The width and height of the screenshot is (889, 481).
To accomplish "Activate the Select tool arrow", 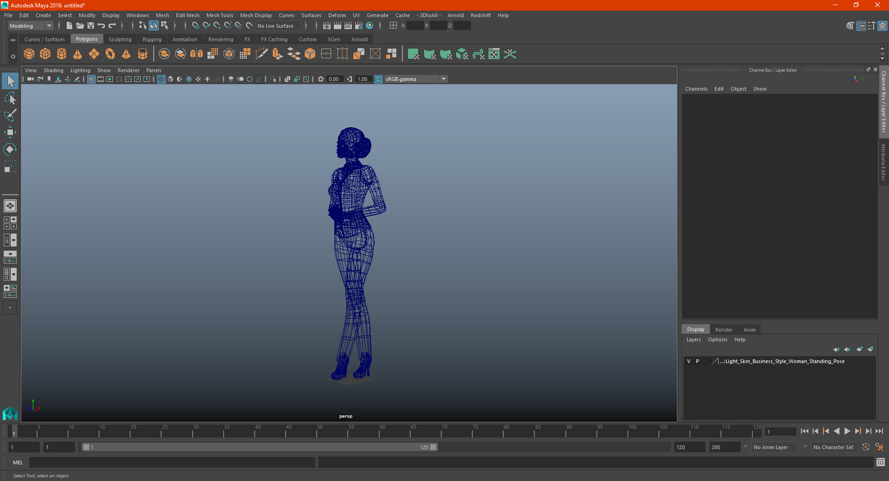I will pos(10,81).
